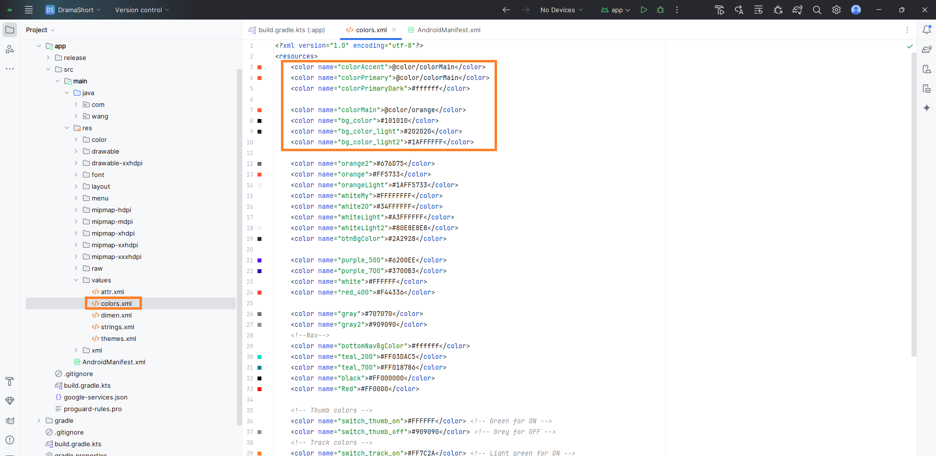Open the main hamburger menu
This screenshot has height=456, width=936.
[29, 10]
